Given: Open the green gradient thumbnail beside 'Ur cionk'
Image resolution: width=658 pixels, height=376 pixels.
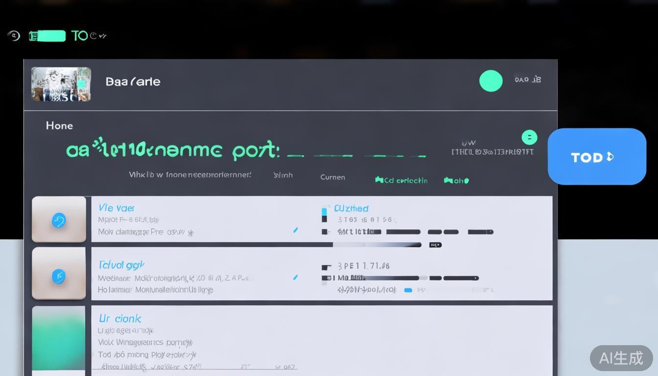Looking at the screenshot, I should [59, 338].
